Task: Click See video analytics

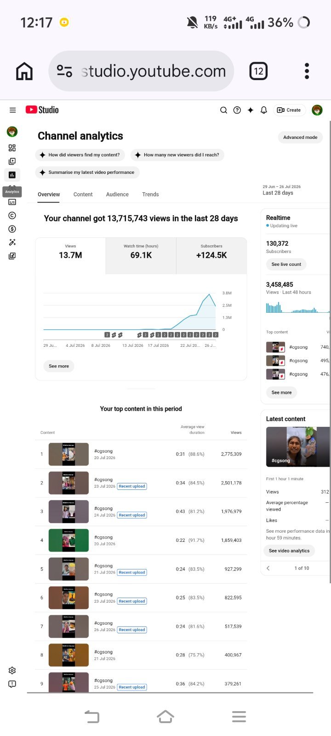Action: (289, 551)
